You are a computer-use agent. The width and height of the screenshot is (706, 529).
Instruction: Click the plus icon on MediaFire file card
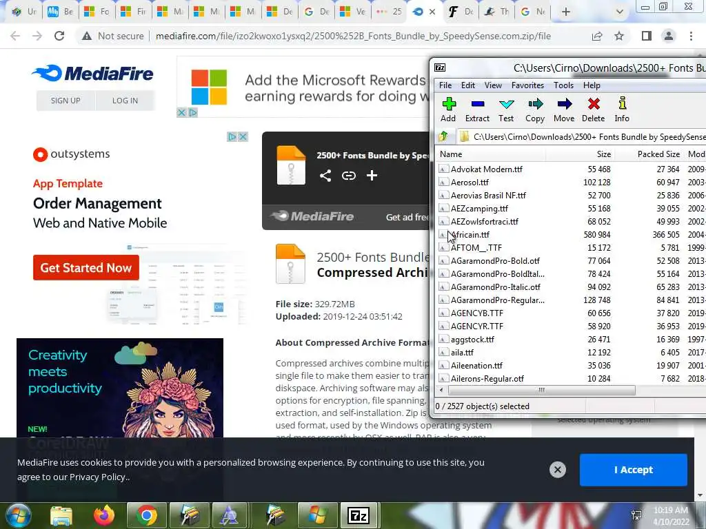pyautogui.click(x=372, y=176)
